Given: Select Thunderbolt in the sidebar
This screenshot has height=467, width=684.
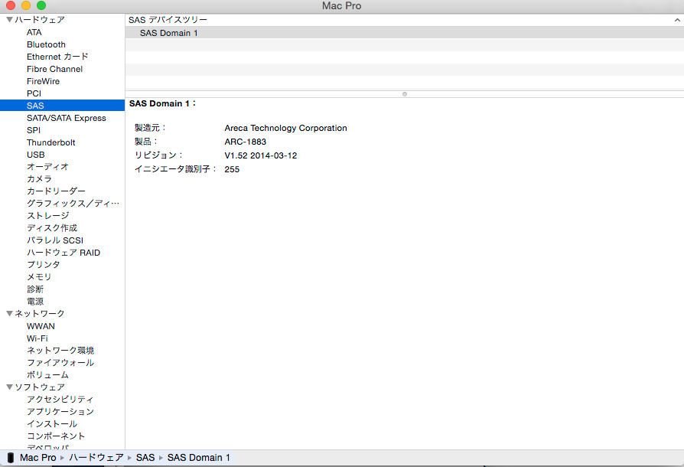Looking at the screenshot, I should pyautogui.click(x=51, y=142).
